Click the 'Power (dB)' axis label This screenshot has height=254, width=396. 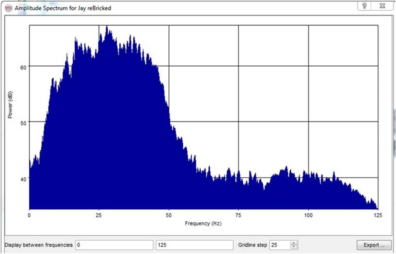pos(10,105)
